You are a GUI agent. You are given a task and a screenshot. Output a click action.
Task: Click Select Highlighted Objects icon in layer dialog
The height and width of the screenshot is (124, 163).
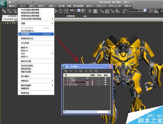coord(81,71)
